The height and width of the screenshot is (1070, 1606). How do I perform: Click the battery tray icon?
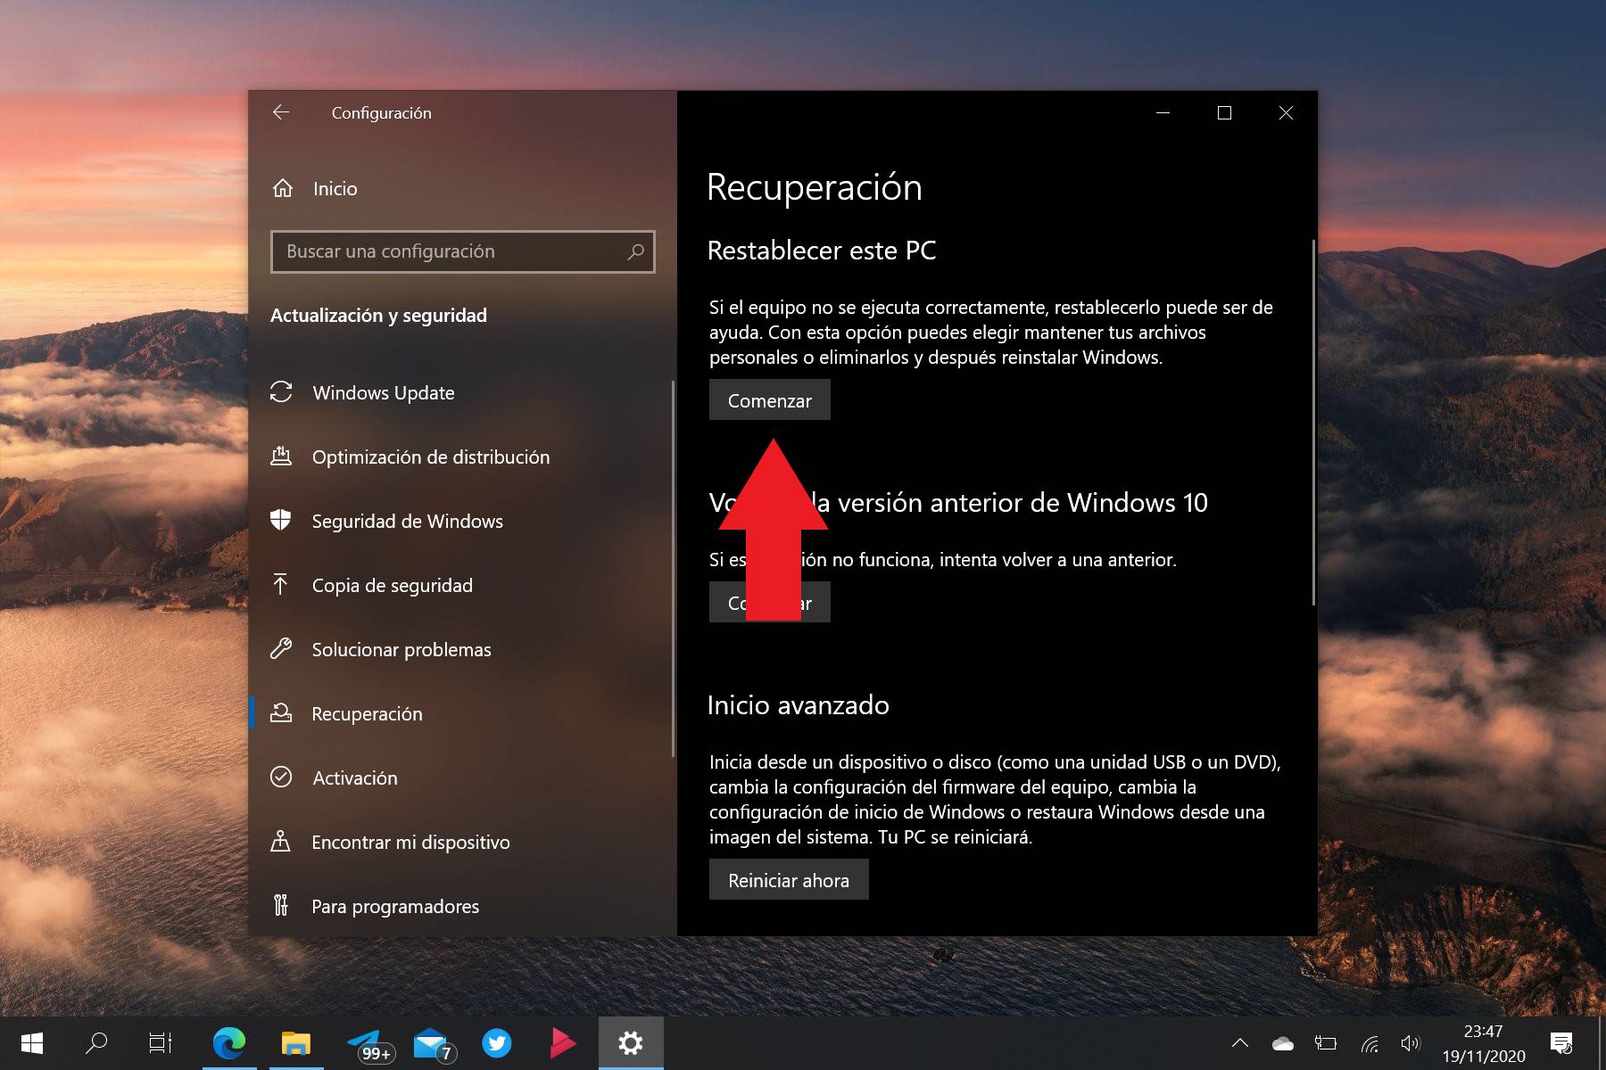coord(1326,1042)
